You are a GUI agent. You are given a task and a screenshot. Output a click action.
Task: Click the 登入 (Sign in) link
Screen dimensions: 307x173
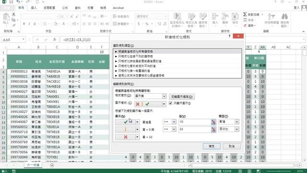tap(296, 8)
